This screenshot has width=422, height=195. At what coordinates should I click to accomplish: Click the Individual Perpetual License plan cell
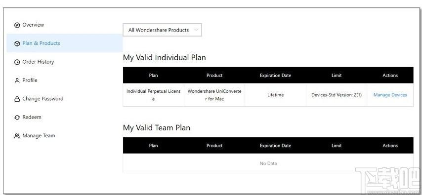tap(153, 95)
